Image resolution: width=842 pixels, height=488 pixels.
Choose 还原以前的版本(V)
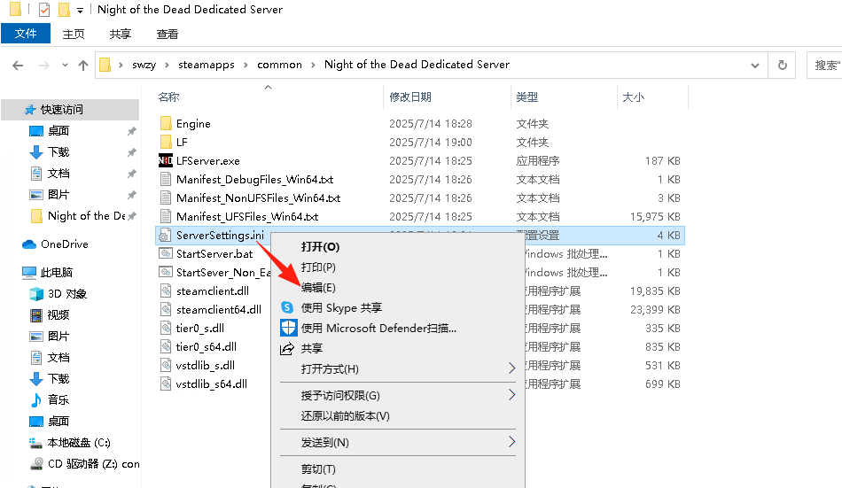tap(346, 416)
